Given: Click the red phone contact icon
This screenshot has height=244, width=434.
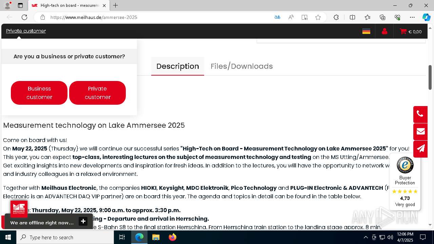Looking at the screenshot, I should [420, 114].
